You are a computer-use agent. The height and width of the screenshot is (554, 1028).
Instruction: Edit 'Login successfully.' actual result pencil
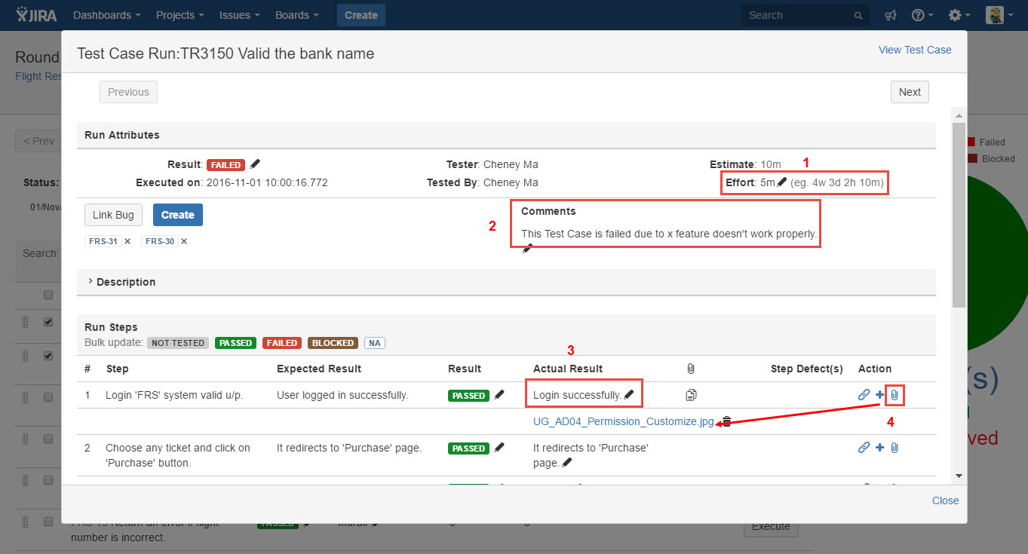click(629, 394)
